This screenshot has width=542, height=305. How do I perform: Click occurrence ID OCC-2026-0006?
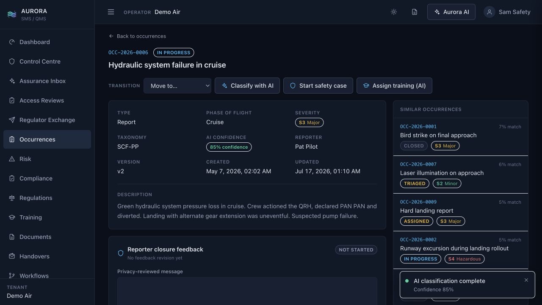[128, 53]
